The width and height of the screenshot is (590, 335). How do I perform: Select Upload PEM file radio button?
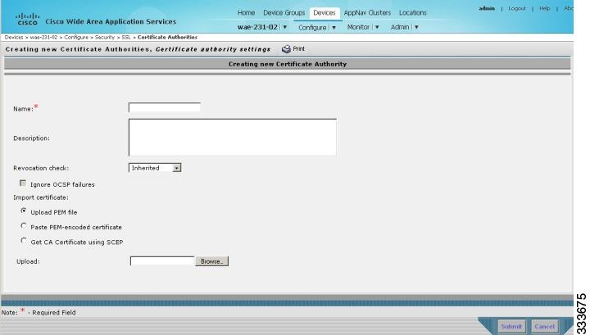24,211
